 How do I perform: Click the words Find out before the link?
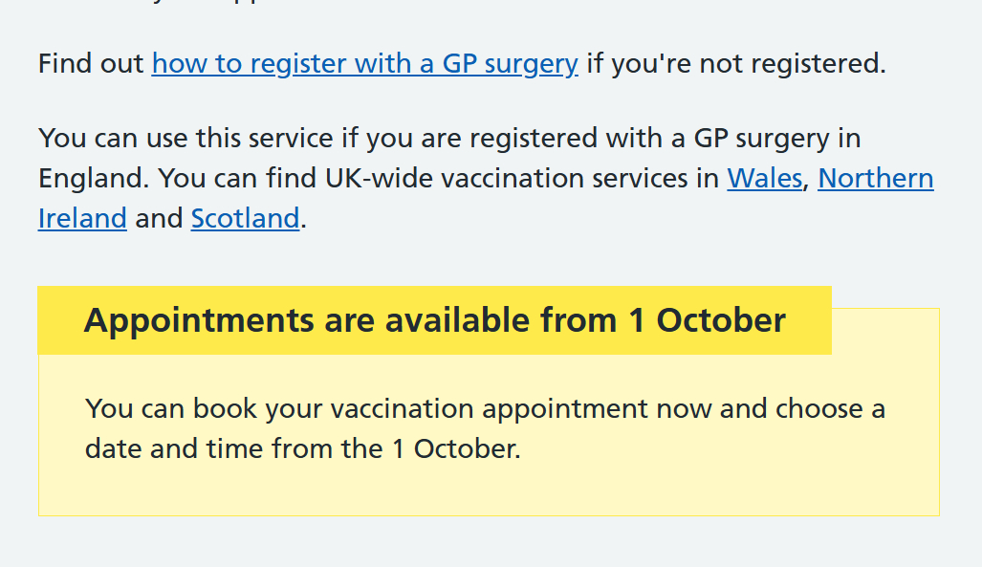(91, 64)
